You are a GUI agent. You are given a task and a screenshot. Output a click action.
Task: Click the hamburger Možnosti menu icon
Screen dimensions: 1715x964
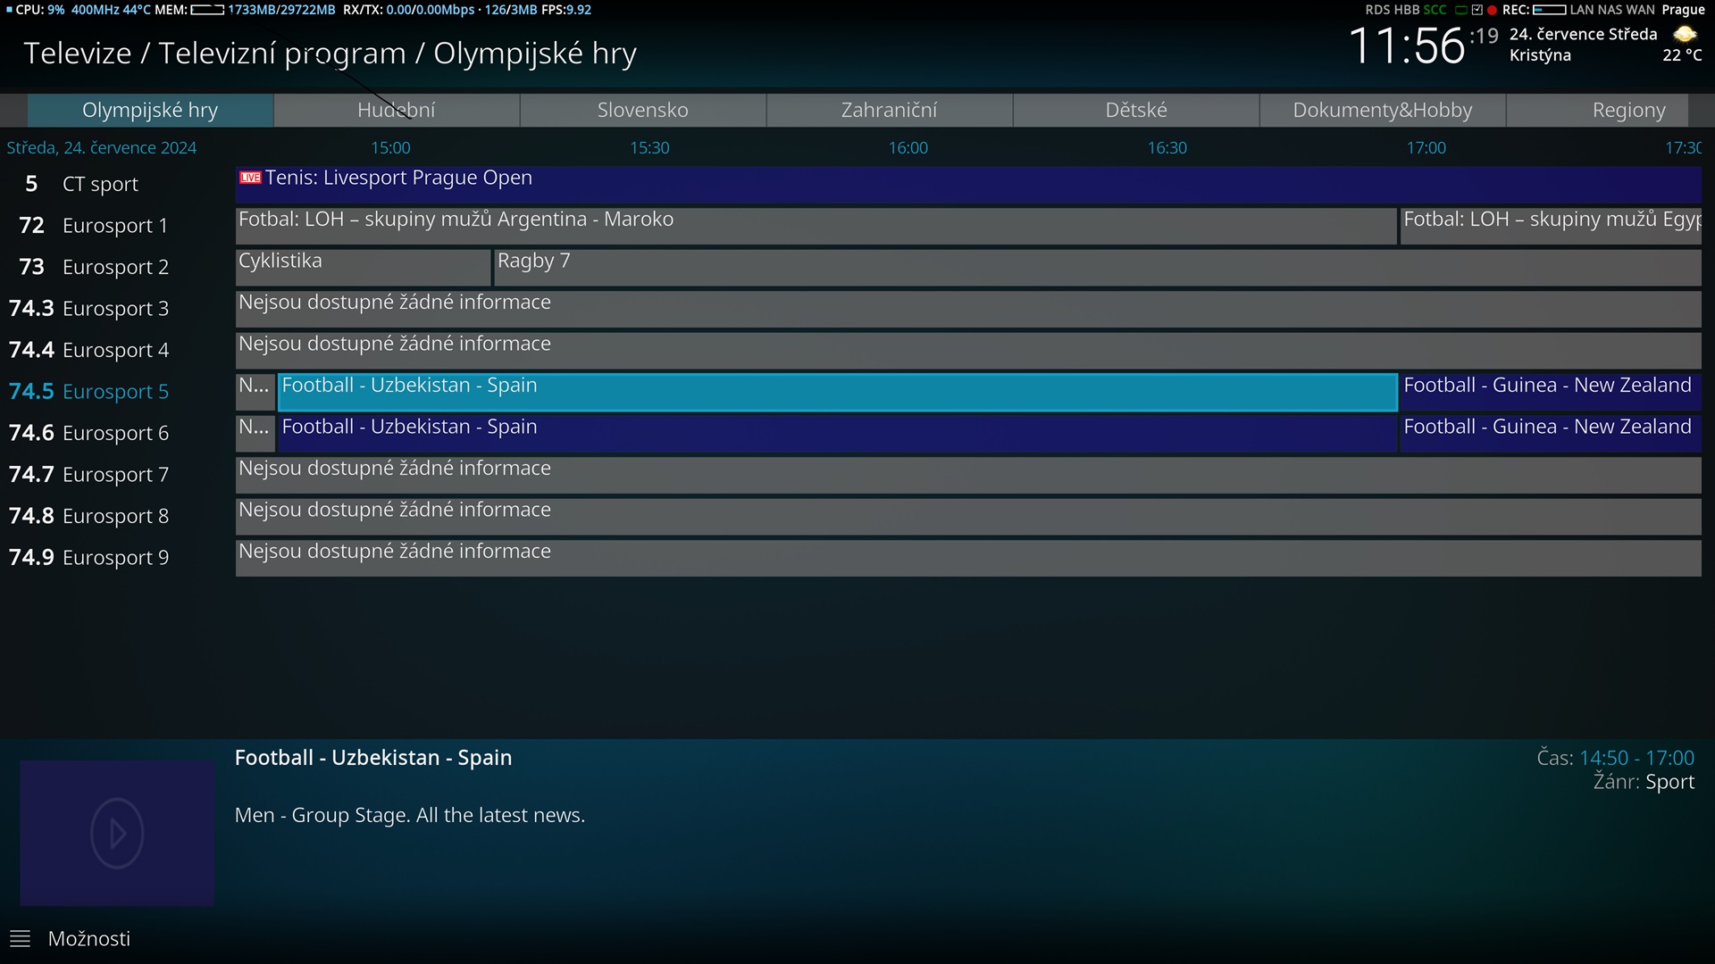[x=20, y=939]
